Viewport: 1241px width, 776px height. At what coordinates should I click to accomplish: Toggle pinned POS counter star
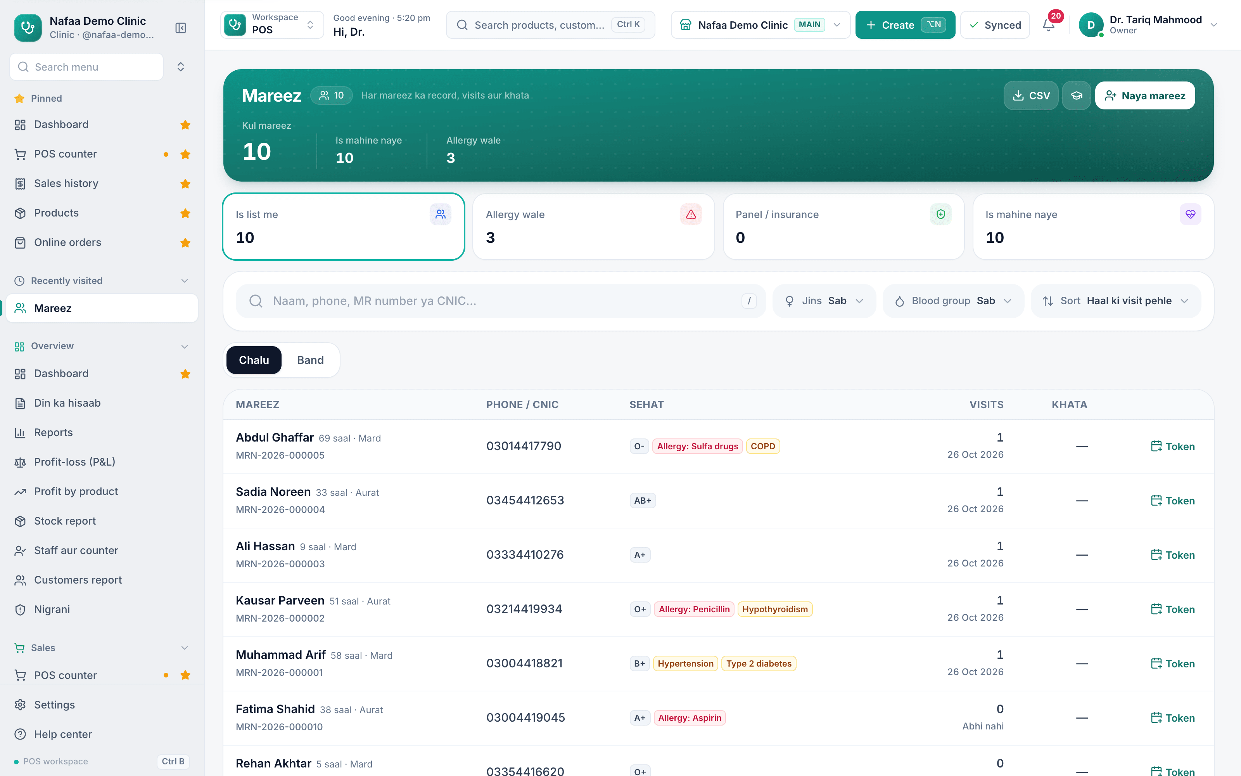[x=185, y=154]
